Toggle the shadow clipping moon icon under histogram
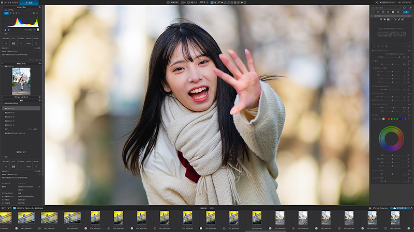The height and width of the screenshot is (232, 414). tap(5, 30)
